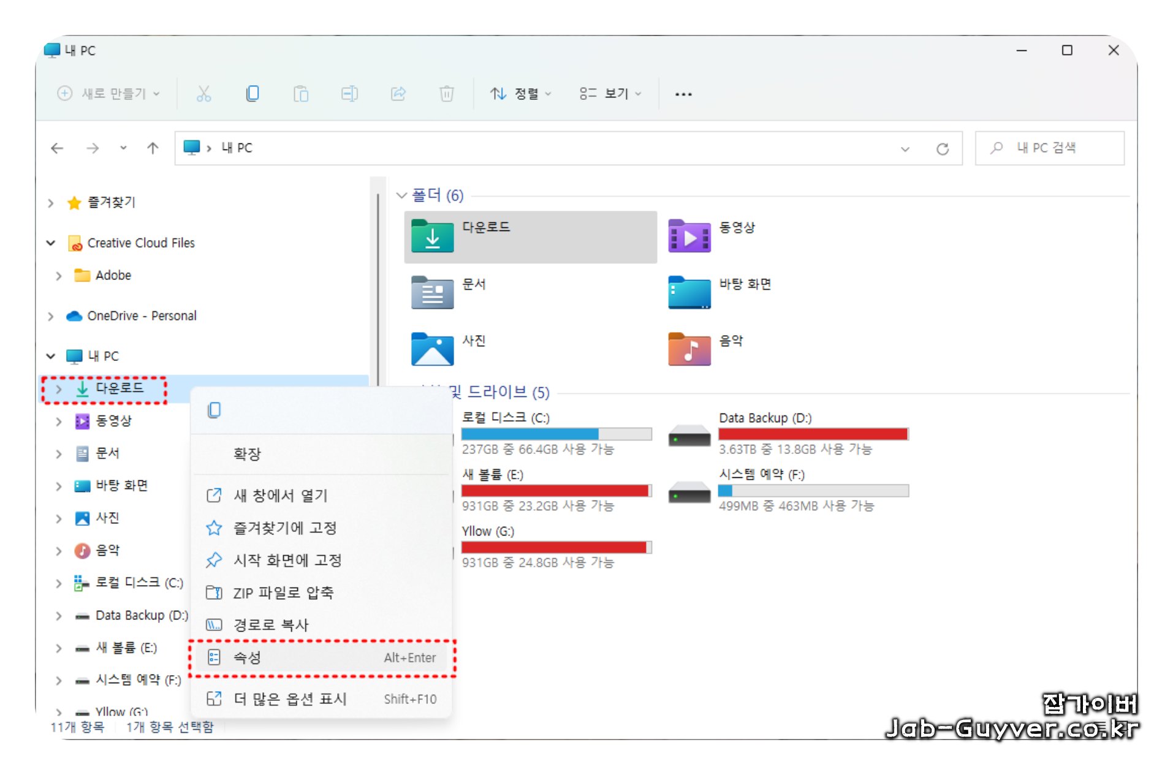Image resolution: width=1173 pixels, height=775 pixels.
Task: Open the 바탕 화면 folder in main pane
Action: [x=689, y=292]
